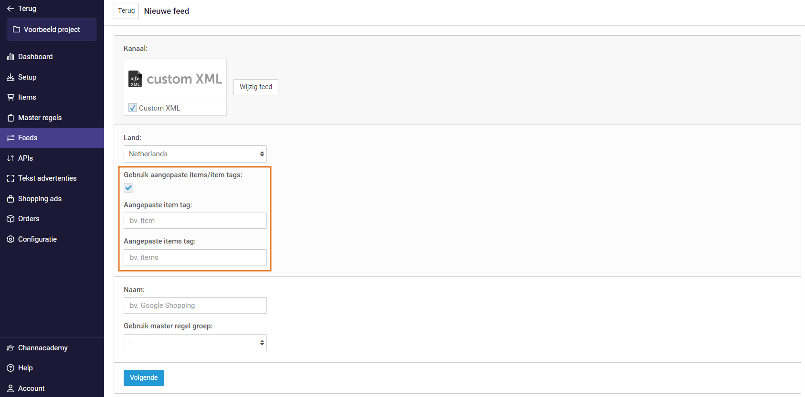Click the Shopping ads bag icon

(11, 199)
